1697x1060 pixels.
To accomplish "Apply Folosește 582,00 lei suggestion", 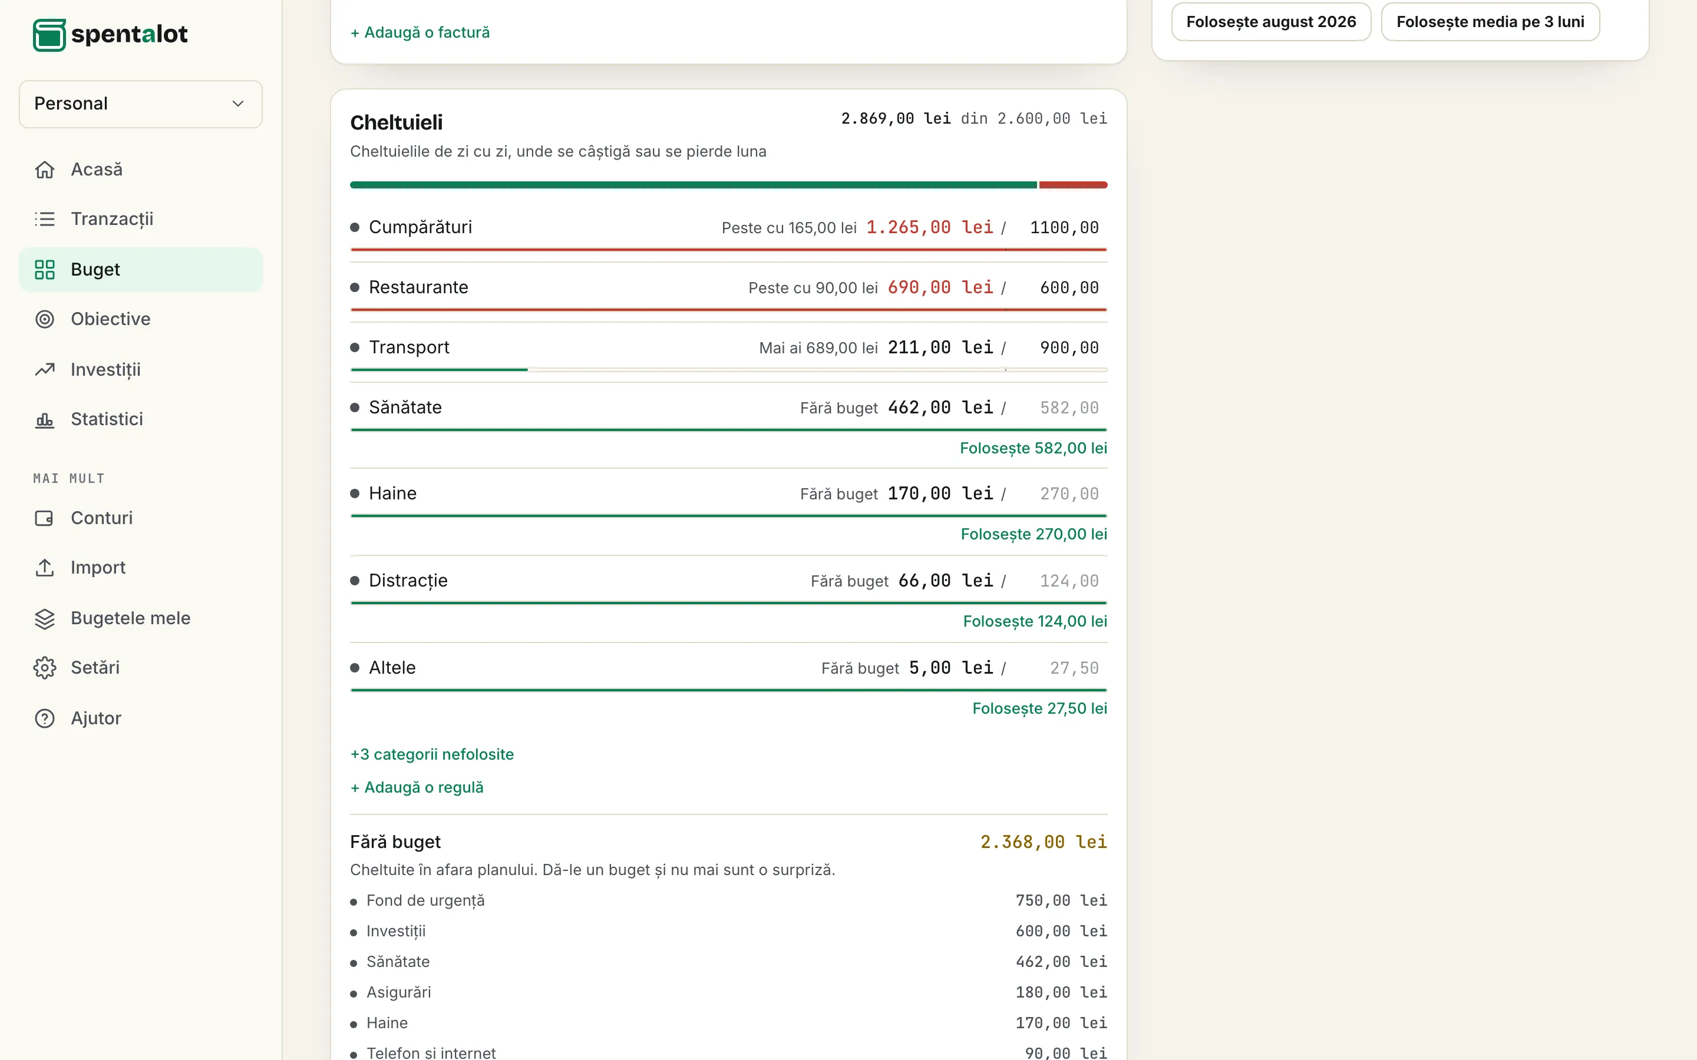I will [x=1033, y=448].
